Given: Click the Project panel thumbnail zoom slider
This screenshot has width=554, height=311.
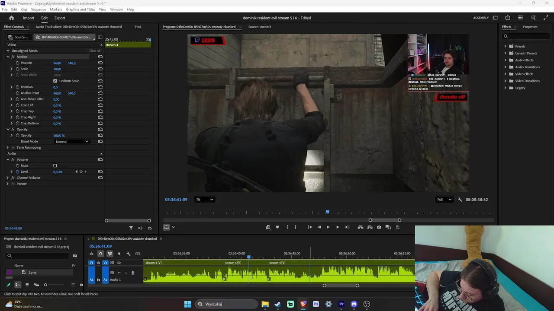Looking at the screenshot, I should [x=45, y=285].
